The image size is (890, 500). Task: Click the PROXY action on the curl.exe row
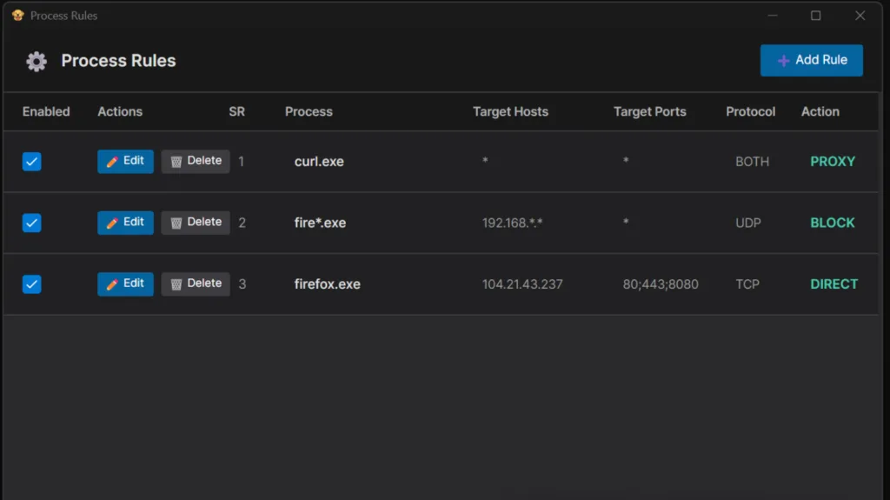pyautogui.click(x=832, y=162)
